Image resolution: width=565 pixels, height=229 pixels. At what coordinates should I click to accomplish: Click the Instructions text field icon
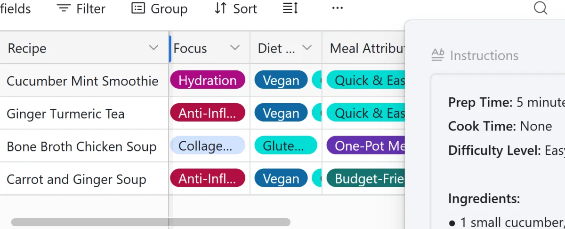pos(438,55)
